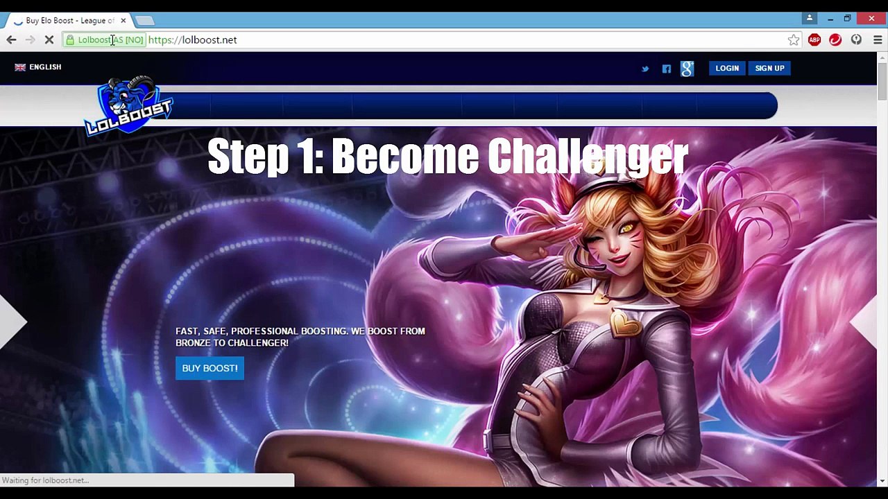This screenshot has width=888, height=499.
Task: Visit the Twitter page from the header
Action: click(x=645, y=69)
